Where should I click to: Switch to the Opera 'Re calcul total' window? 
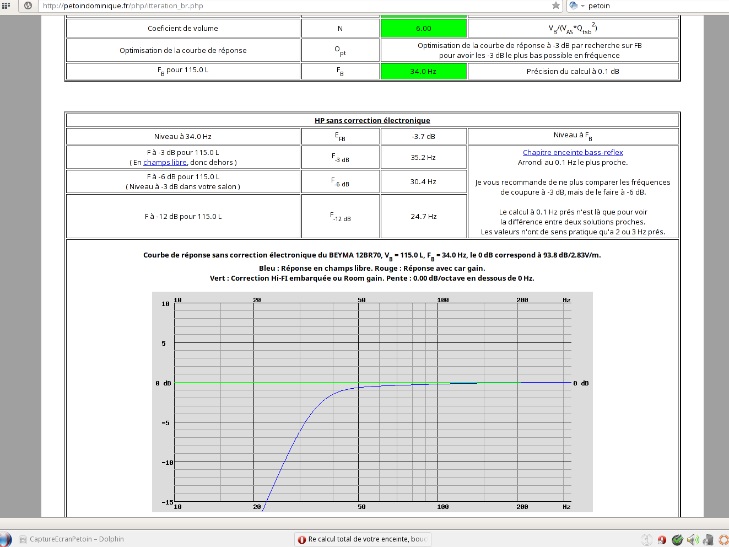363,539
